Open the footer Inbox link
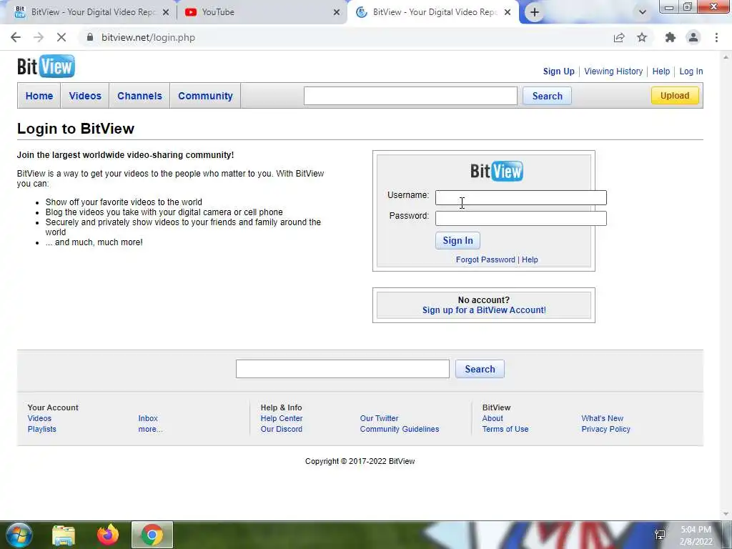732x549 pixels. coord(148,418)
